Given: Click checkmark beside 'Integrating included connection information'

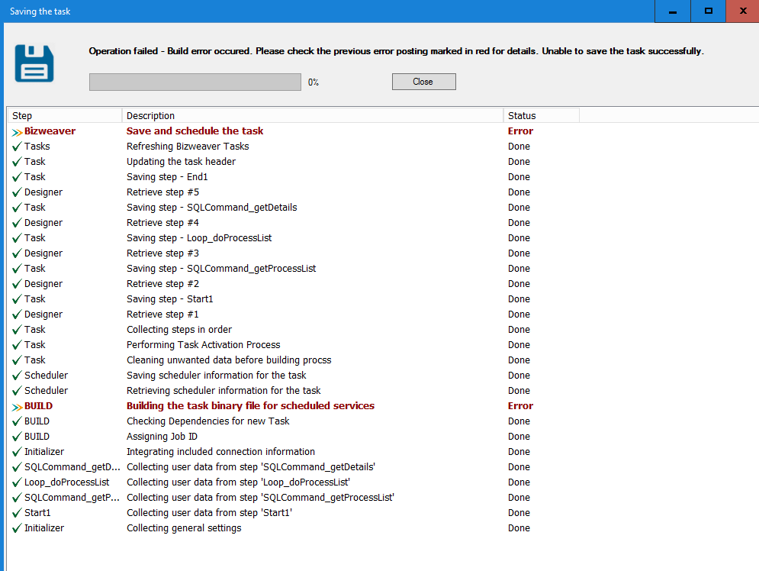Looking at the screenshot, I should (x=17, y=451).
